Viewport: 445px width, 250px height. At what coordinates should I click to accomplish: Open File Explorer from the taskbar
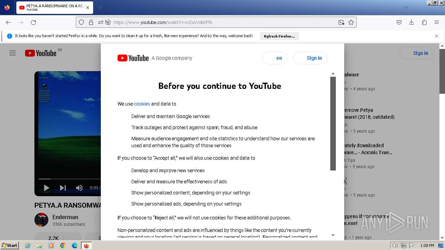click(x=39, y=245)
